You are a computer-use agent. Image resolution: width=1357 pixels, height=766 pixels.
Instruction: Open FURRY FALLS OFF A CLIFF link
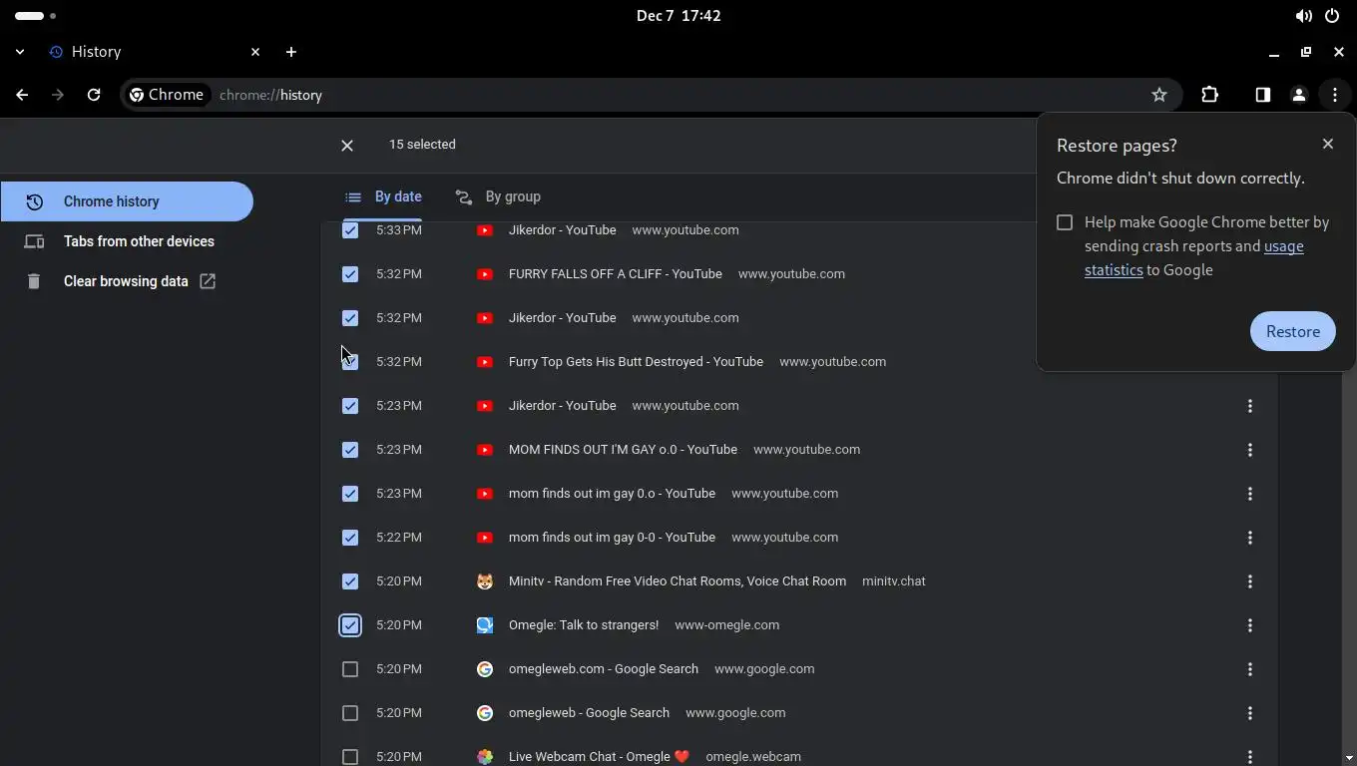pyautogui.click(x=616, y=274)
